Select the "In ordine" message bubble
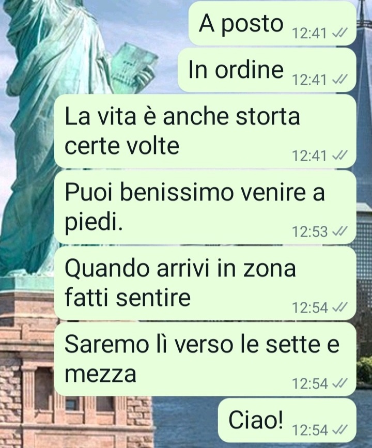 coord(267,70)
